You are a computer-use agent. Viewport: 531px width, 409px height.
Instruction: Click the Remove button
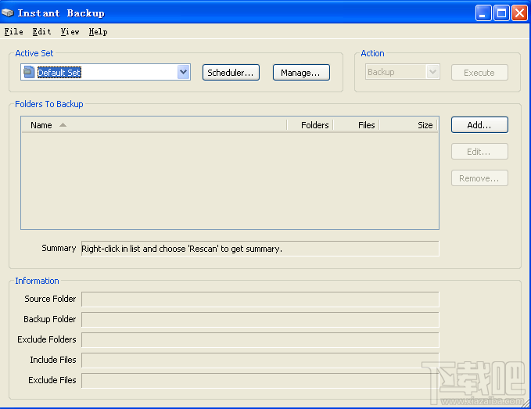pos(479,178)
